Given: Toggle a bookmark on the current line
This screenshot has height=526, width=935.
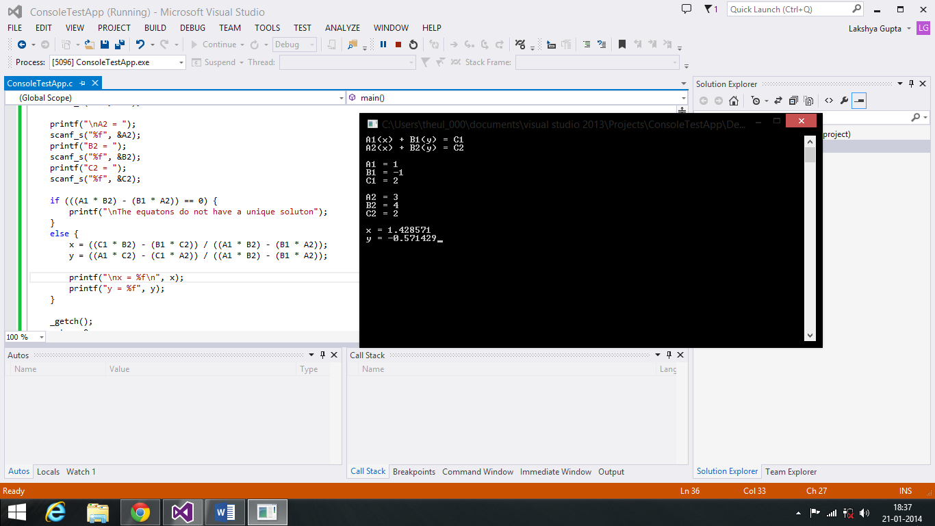Looking at the screenshot, I should click(x=622, y=44).
